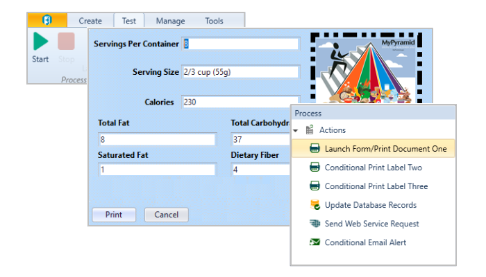This screenshot has width=486, height=277.
Task: Open the Tools ribbon tab
Action: pyautogui.click(x=214, y=21)
